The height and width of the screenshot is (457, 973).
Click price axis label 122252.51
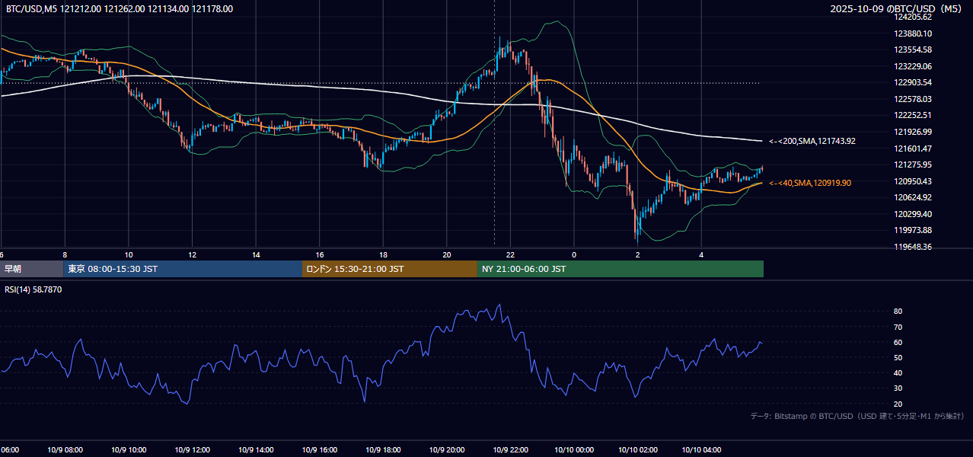click(x=913, y=115)
